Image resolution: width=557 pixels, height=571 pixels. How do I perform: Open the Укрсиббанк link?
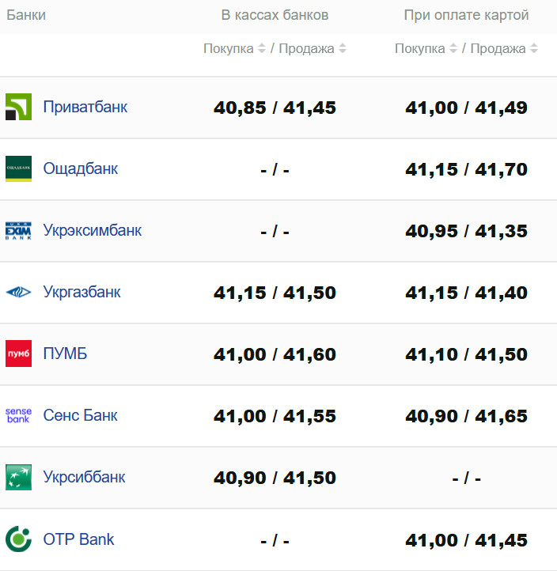pyautogui.click(x=84, y=477)
